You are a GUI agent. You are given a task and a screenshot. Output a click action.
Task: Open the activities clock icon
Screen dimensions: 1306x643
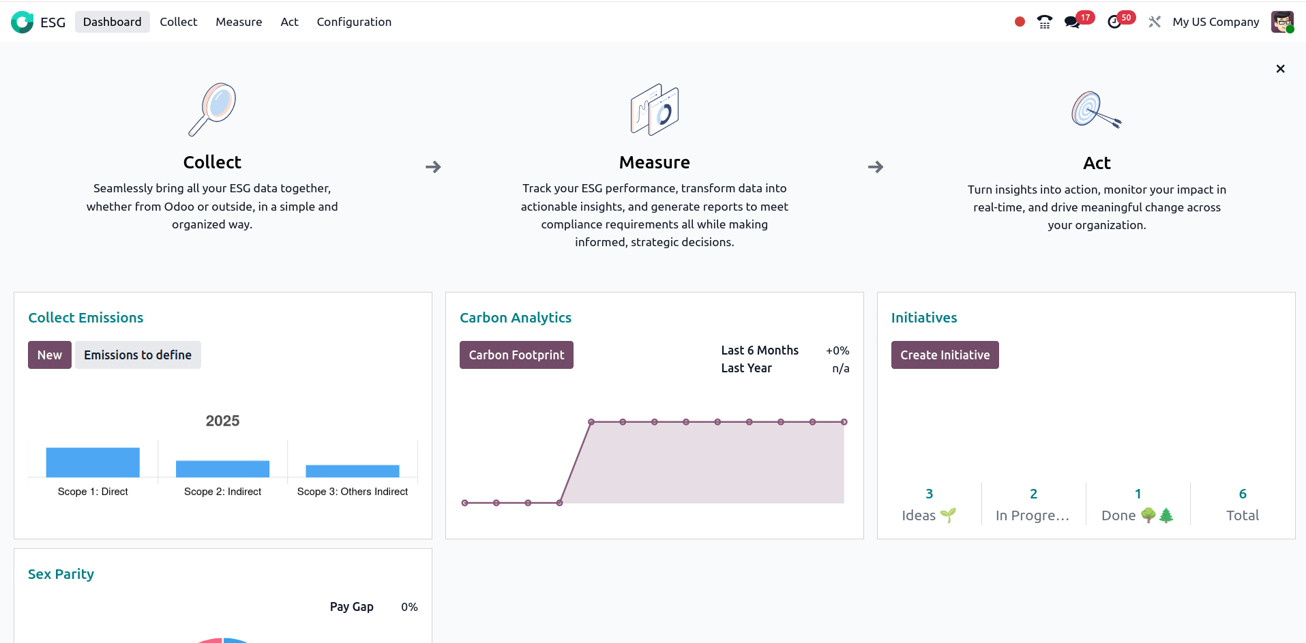[1114, 22]
